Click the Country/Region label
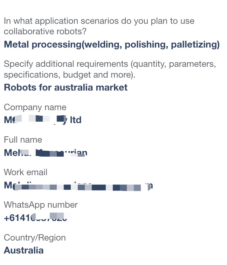This screenshot has height=265, width=227. pos(35,238)
